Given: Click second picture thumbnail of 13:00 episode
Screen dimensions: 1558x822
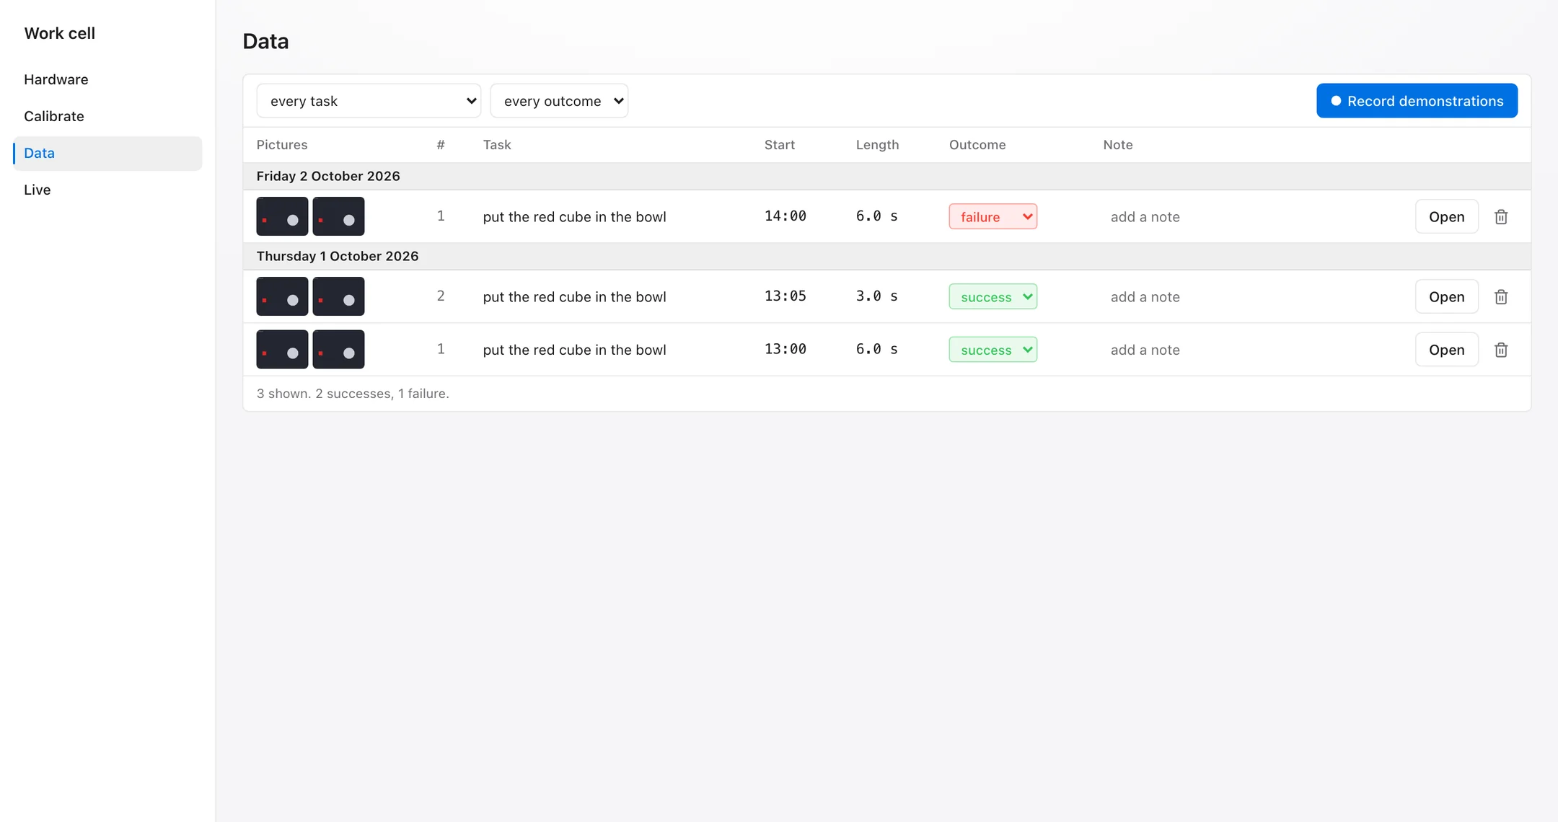Looking at the screenshot, I should (338, 350).
